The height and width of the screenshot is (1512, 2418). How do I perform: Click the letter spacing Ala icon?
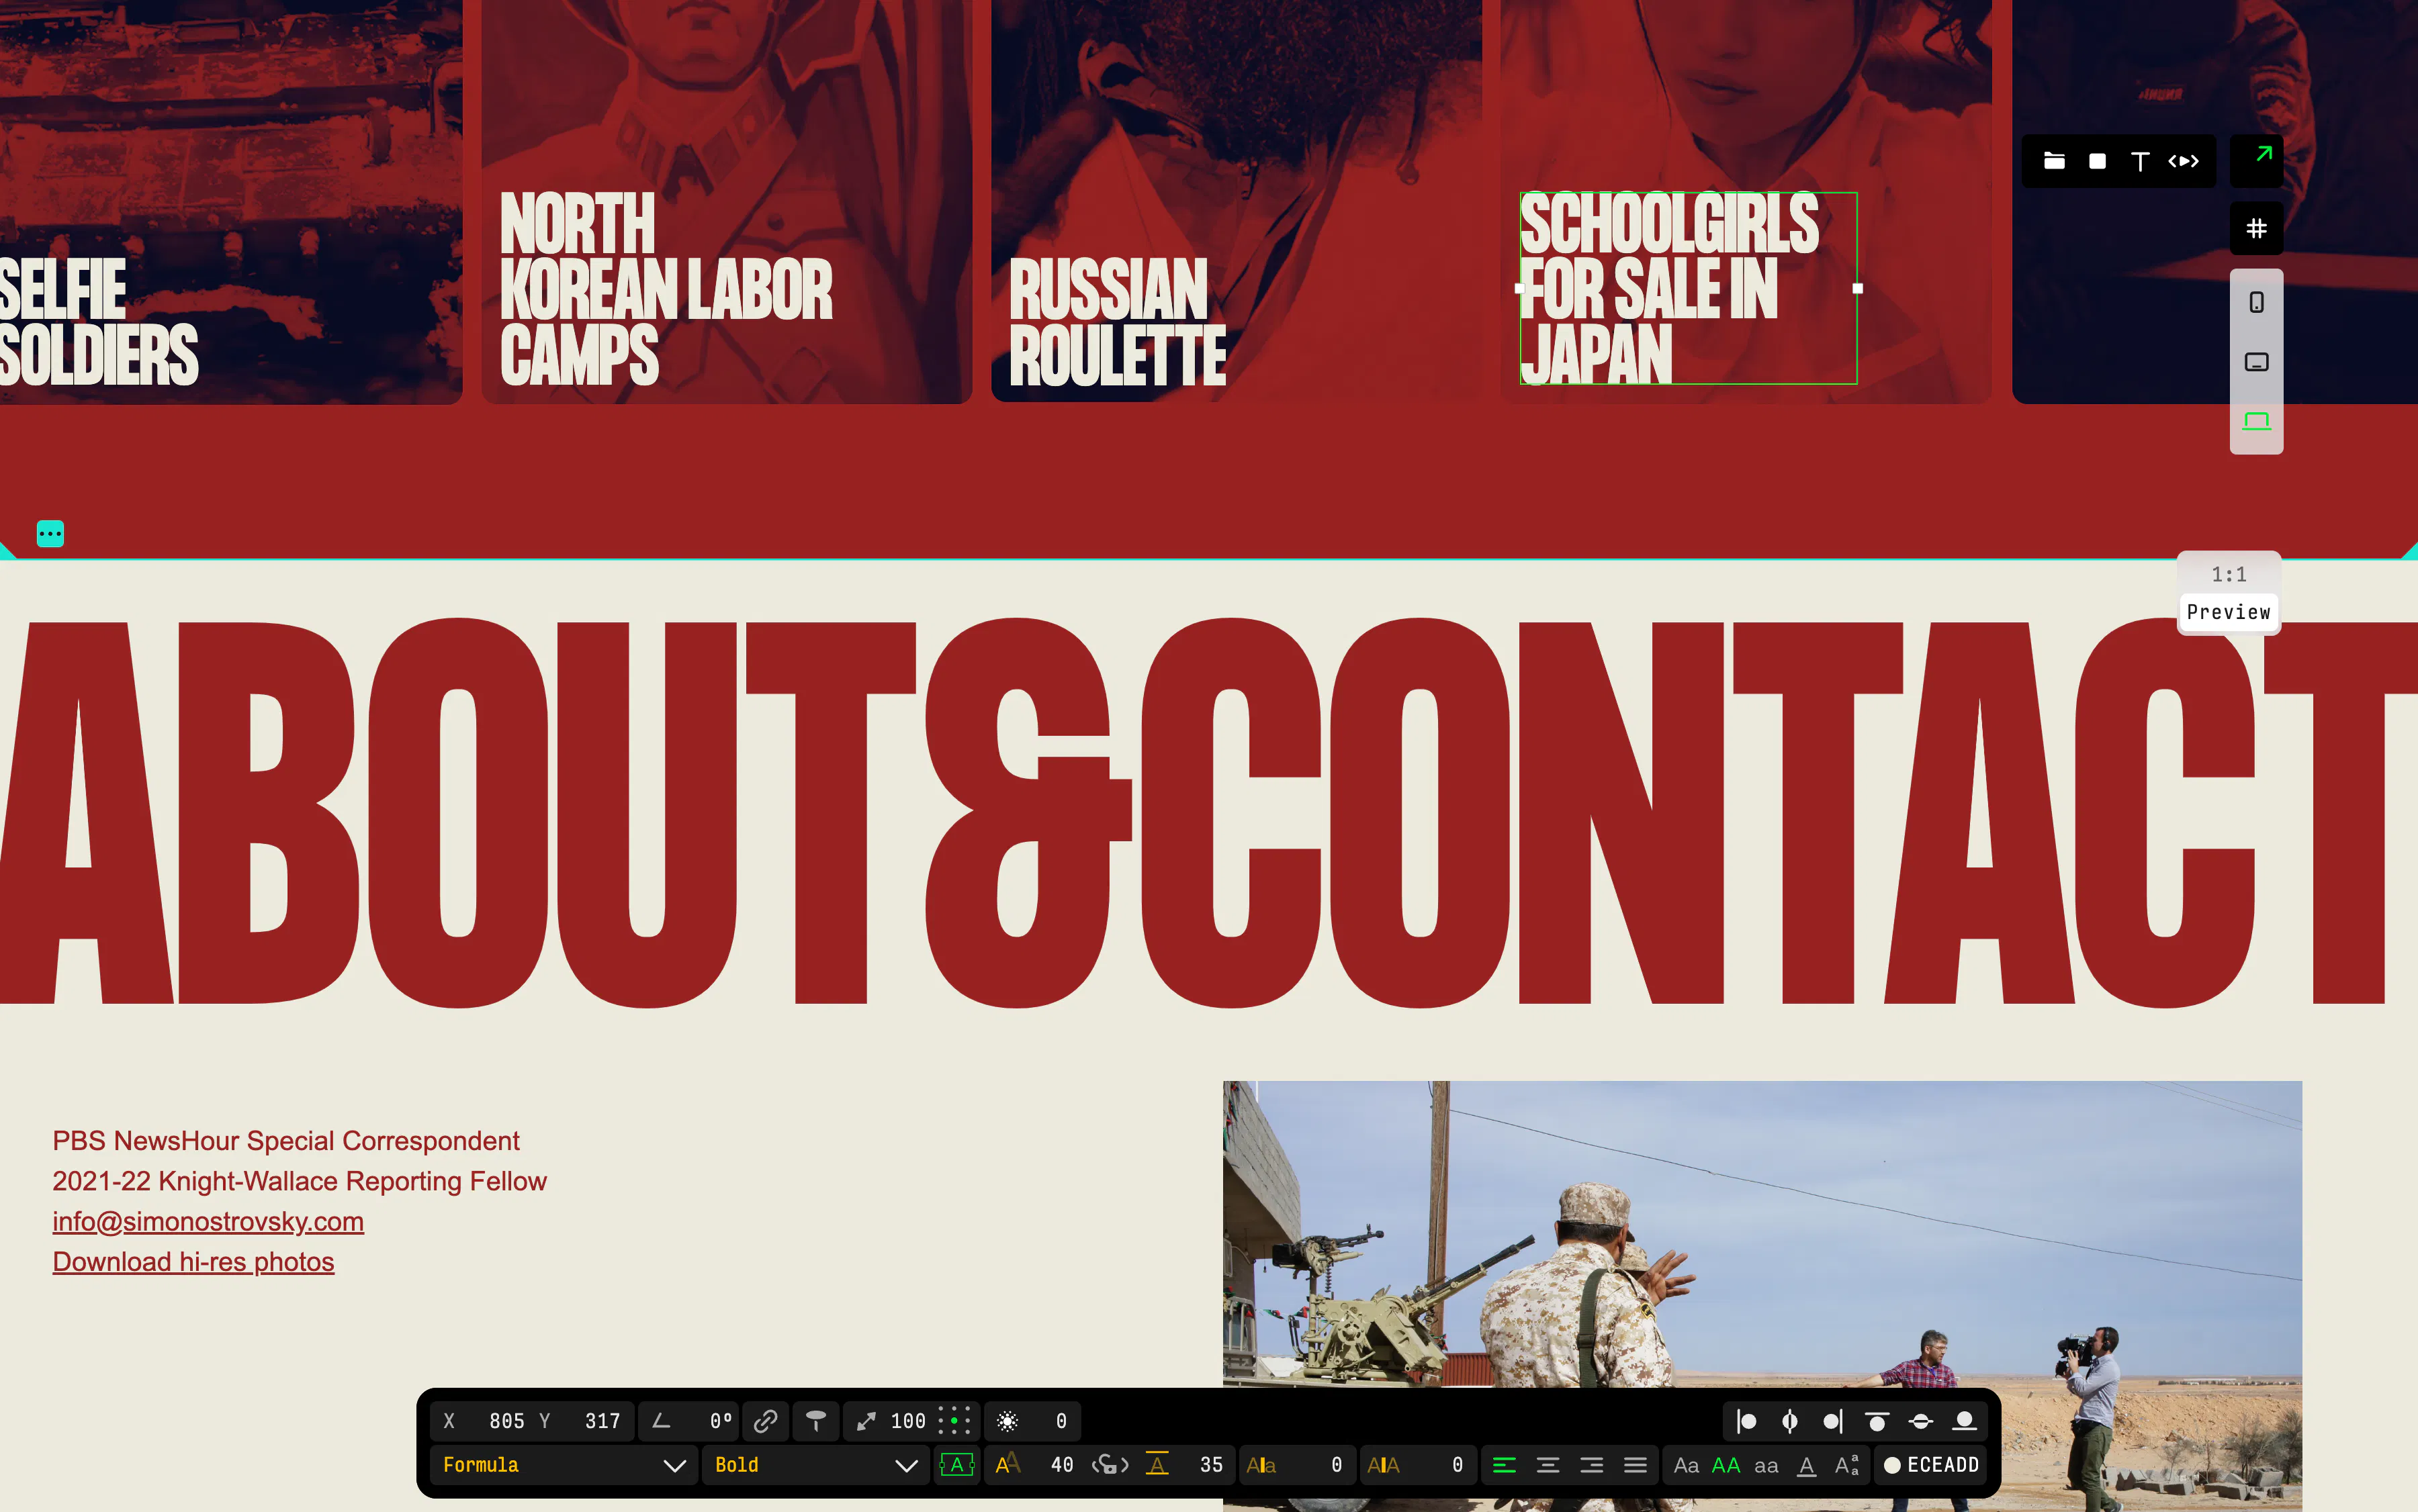1261,1465
